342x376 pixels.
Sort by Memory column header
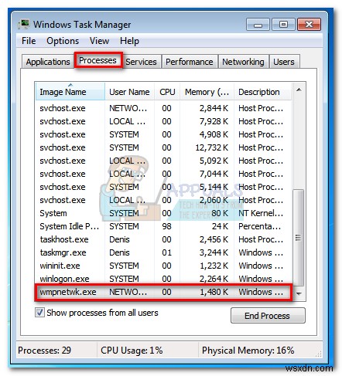[207, 92]
